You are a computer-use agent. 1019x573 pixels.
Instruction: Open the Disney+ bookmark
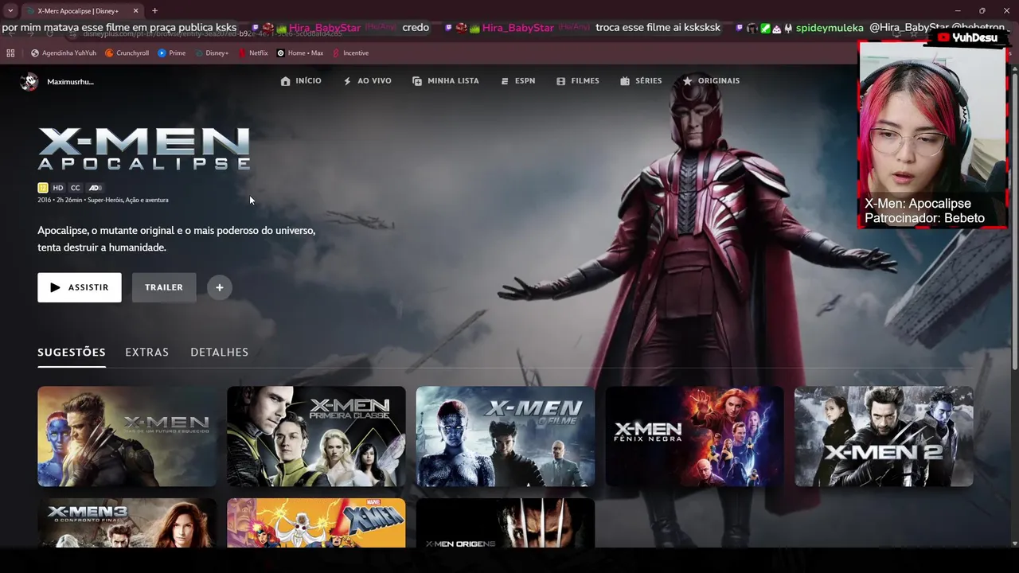point(211,53)
